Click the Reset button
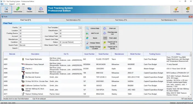 pos(93,38)
